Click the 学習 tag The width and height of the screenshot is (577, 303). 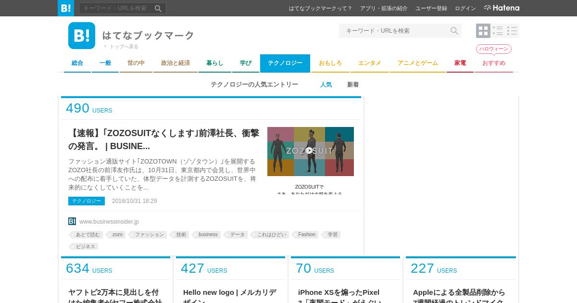click(331, 235)
